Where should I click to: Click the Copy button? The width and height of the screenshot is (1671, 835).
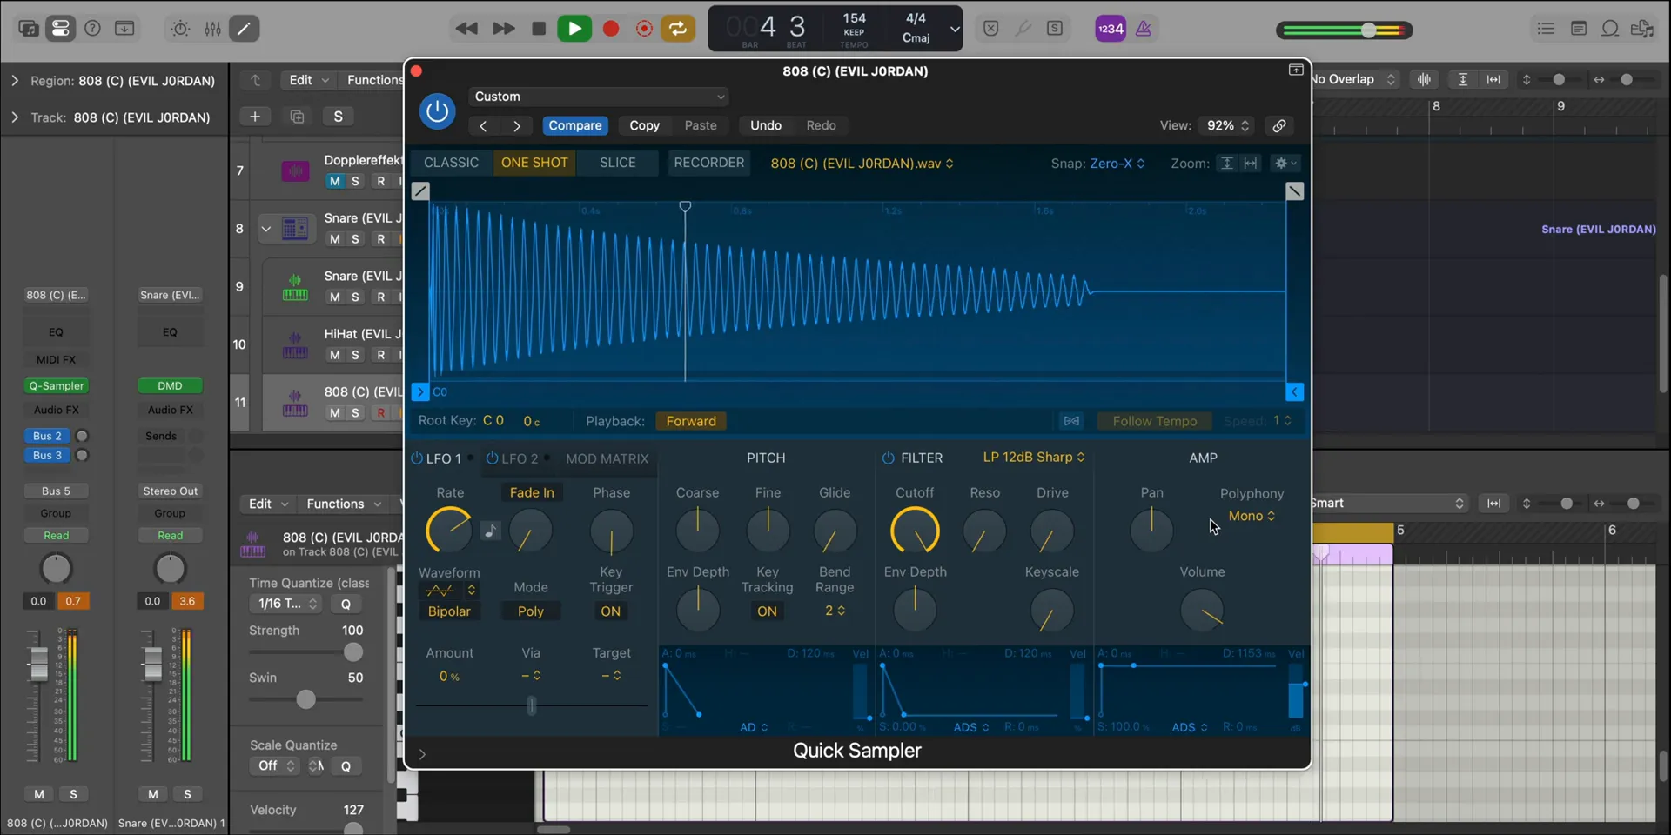tap(644, 126)
